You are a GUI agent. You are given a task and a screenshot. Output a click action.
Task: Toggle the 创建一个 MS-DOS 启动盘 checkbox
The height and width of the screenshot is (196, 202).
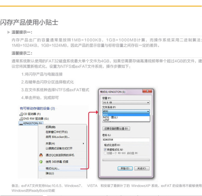105,153
